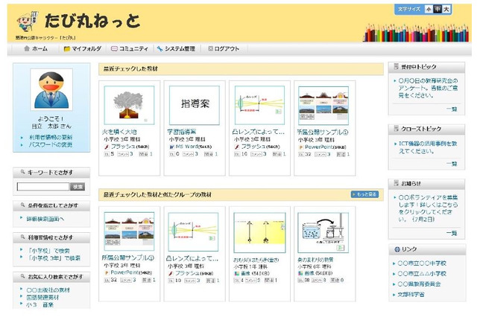The height and width of the screenshot is (317, 477).
Task: Click the document icon beside お知らせ
Action: tap(396, 183)
